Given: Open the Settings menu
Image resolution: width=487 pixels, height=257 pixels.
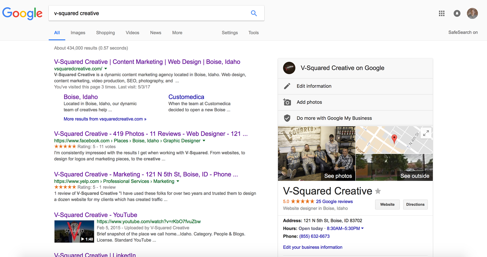Looking at the screenshot, I should 230,33.
